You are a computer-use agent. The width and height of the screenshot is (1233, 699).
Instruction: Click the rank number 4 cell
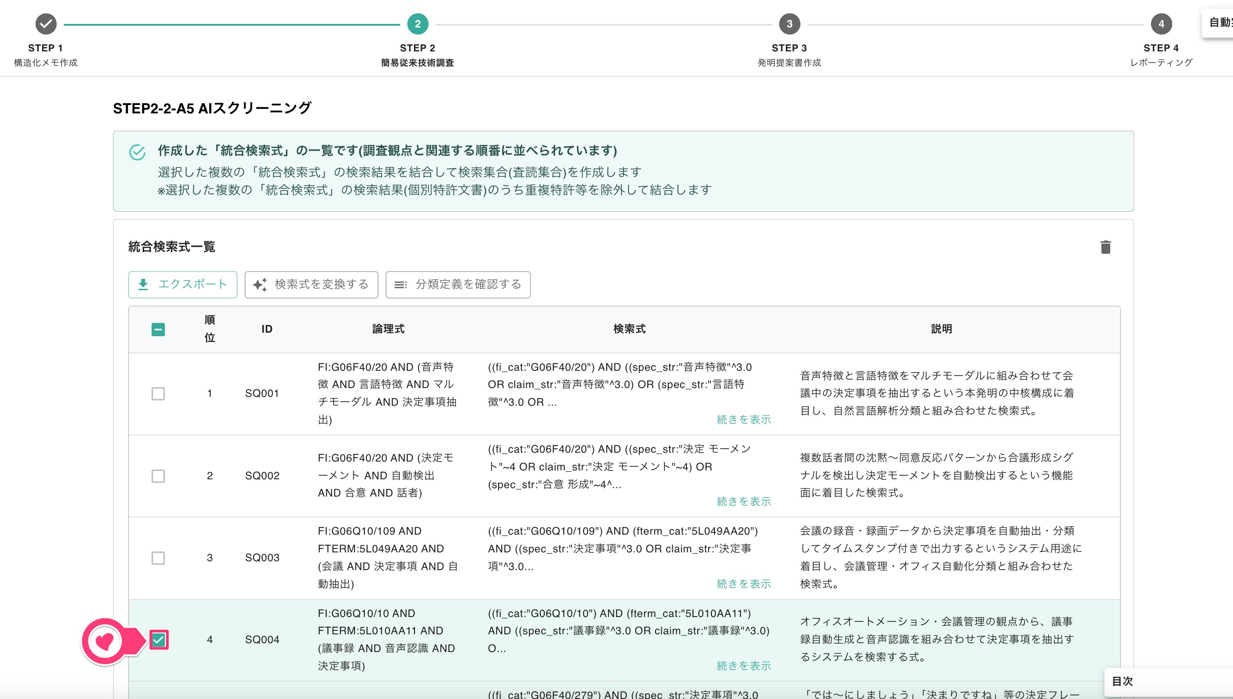coord(210,640)
